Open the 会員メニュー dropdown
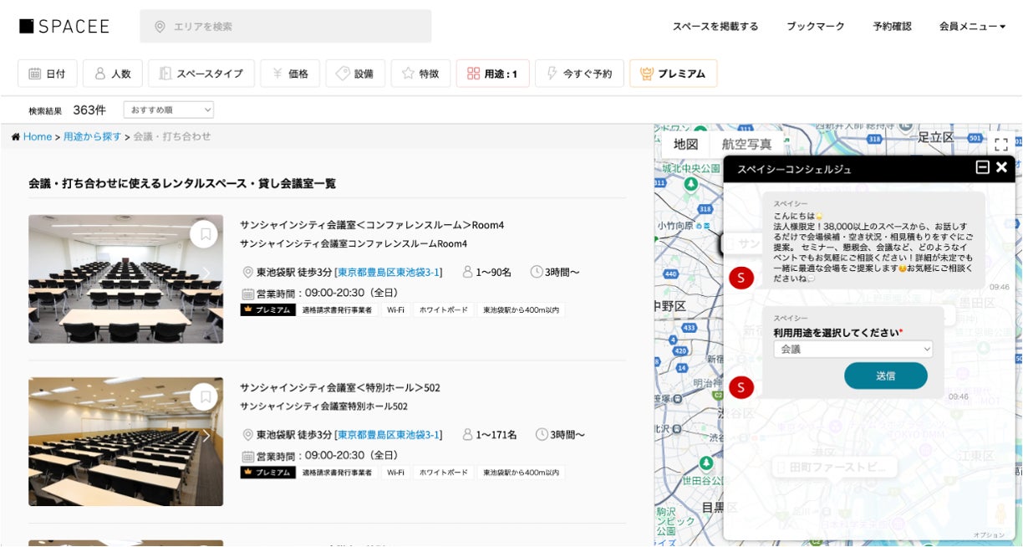This screenshot has height=547, width=1023. [x=972, y=26]
